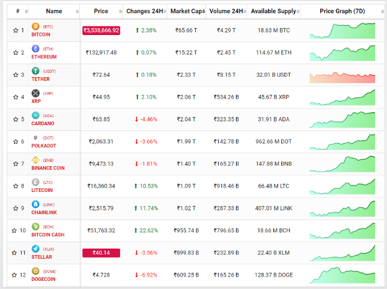Click the (XRP) ticker symbol

pyautogui.click(x=48, y=93)
